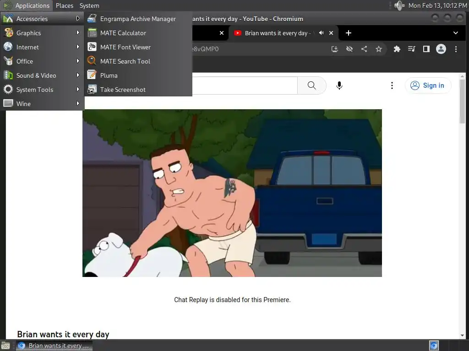469x351 pixels.
Task: Click the Brian wants it every day taskbar button
Action: pyautogui.click(x=54, y=346)
